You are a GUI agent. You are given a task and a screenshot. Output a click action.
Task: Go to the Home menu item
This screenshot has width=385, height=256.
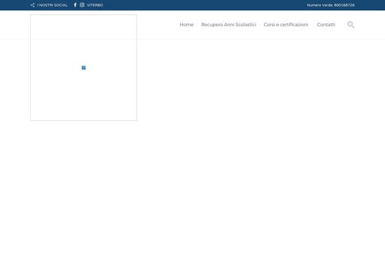pos(187,24)
